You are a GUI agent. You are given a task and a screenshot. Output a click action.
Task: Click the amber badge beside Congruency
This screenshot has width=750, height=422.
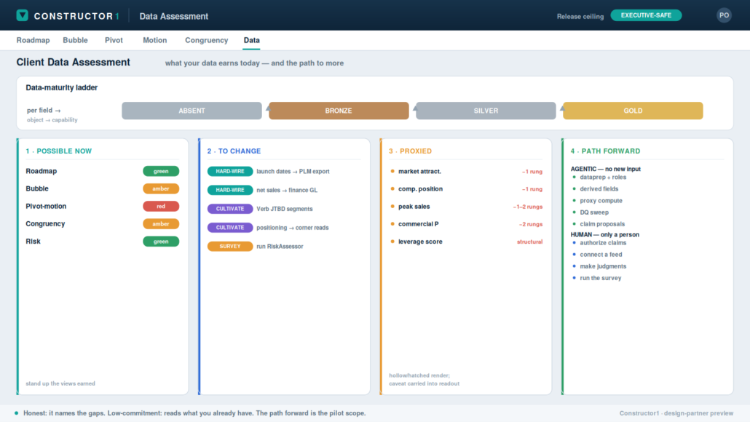tap(161, 223)
